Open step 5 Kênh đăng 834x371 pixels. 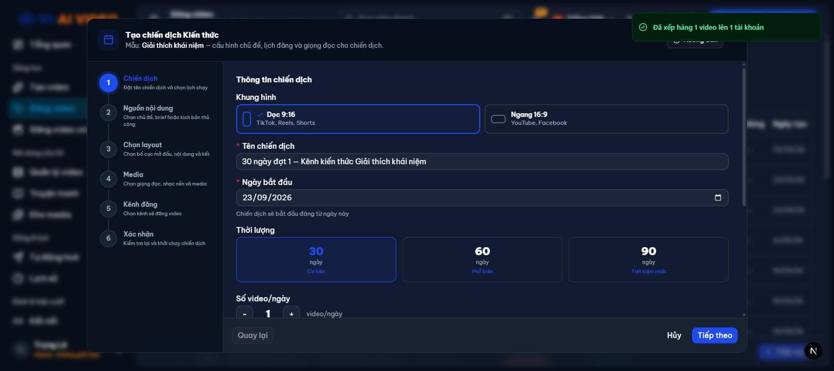coord(155,208)
